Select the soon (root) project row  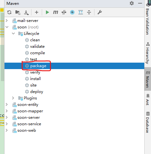pyautogui.click(x=74, y=27)
